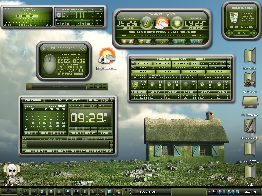Click the Listings - TV puppy icon
Image resolution: width=262 pixels, height=196 pixels.
point(12,173)
